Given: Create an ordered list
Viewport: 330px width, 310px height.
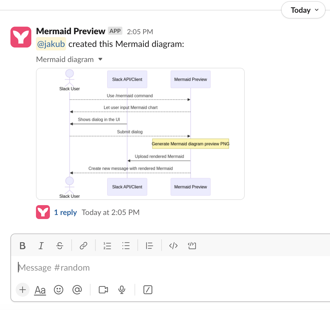Looking at the screenshot, I should (107, 245).
